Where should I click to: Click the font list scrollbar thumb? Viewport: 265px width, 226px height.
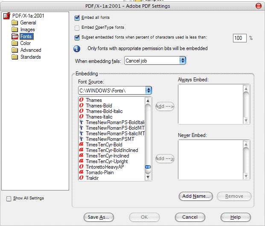click(148, 167)
